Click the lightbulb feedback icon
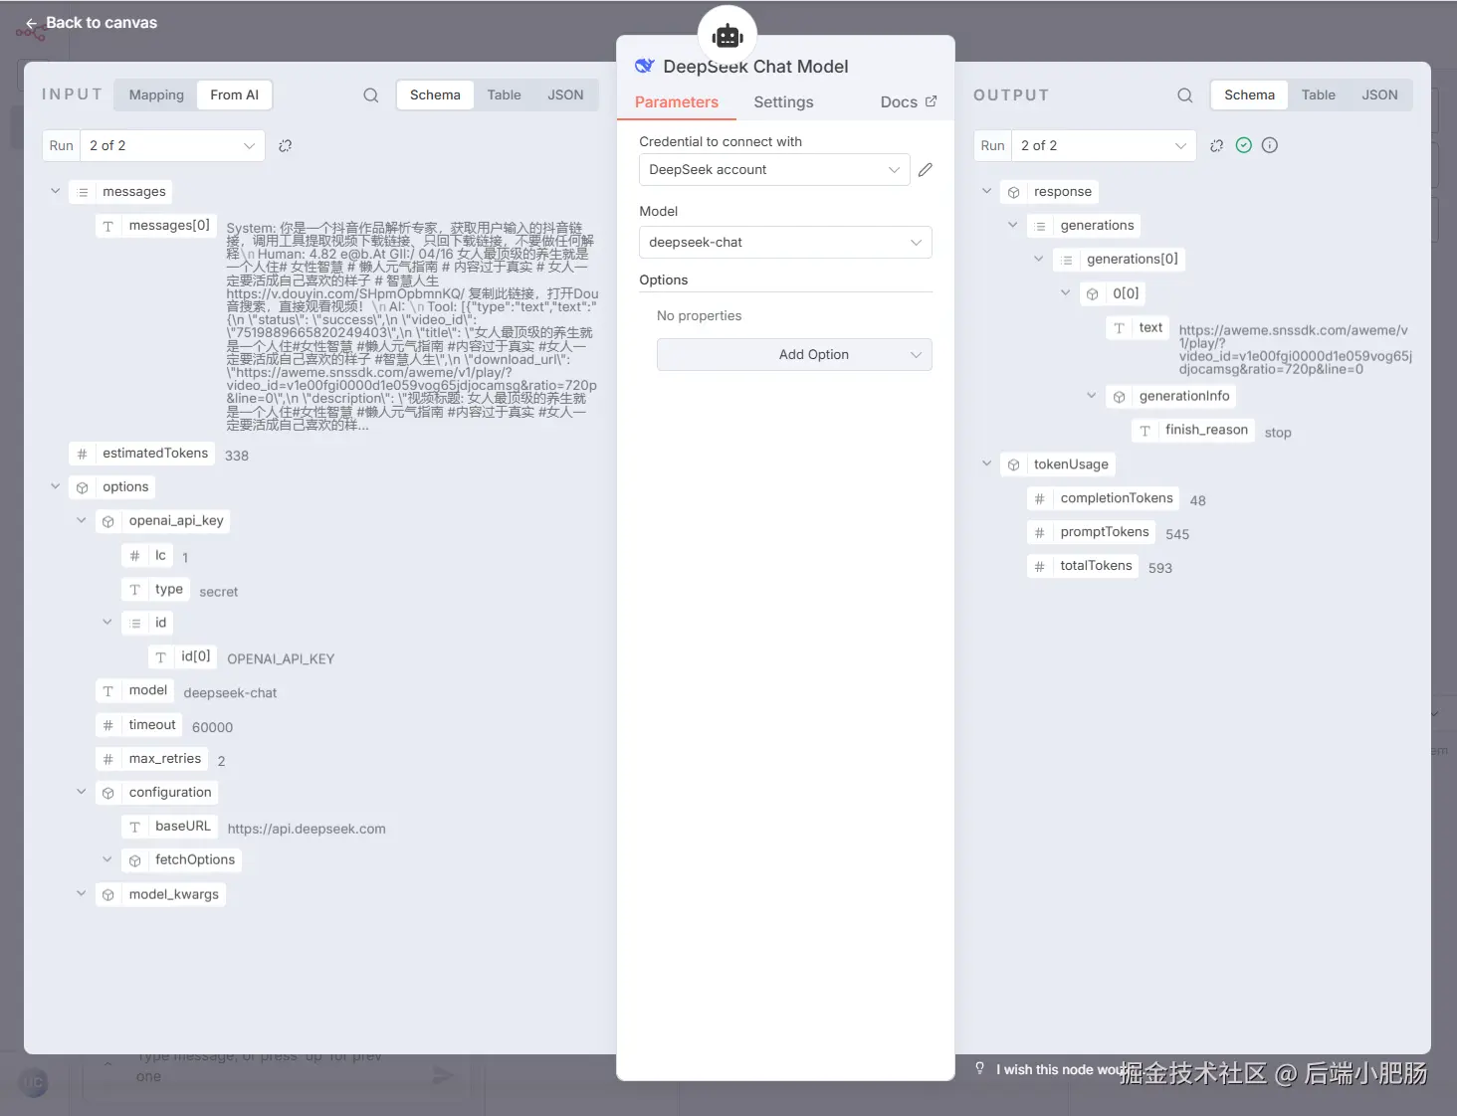 click(x=980, y=1068)
